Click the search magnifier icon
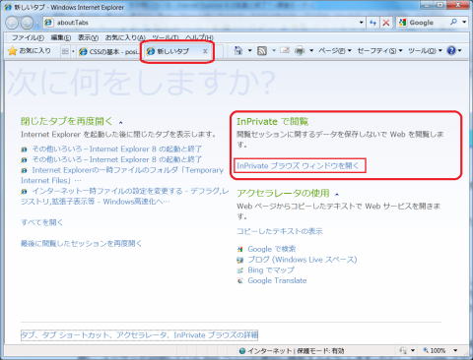473x360 pixels. click(454, 22)
